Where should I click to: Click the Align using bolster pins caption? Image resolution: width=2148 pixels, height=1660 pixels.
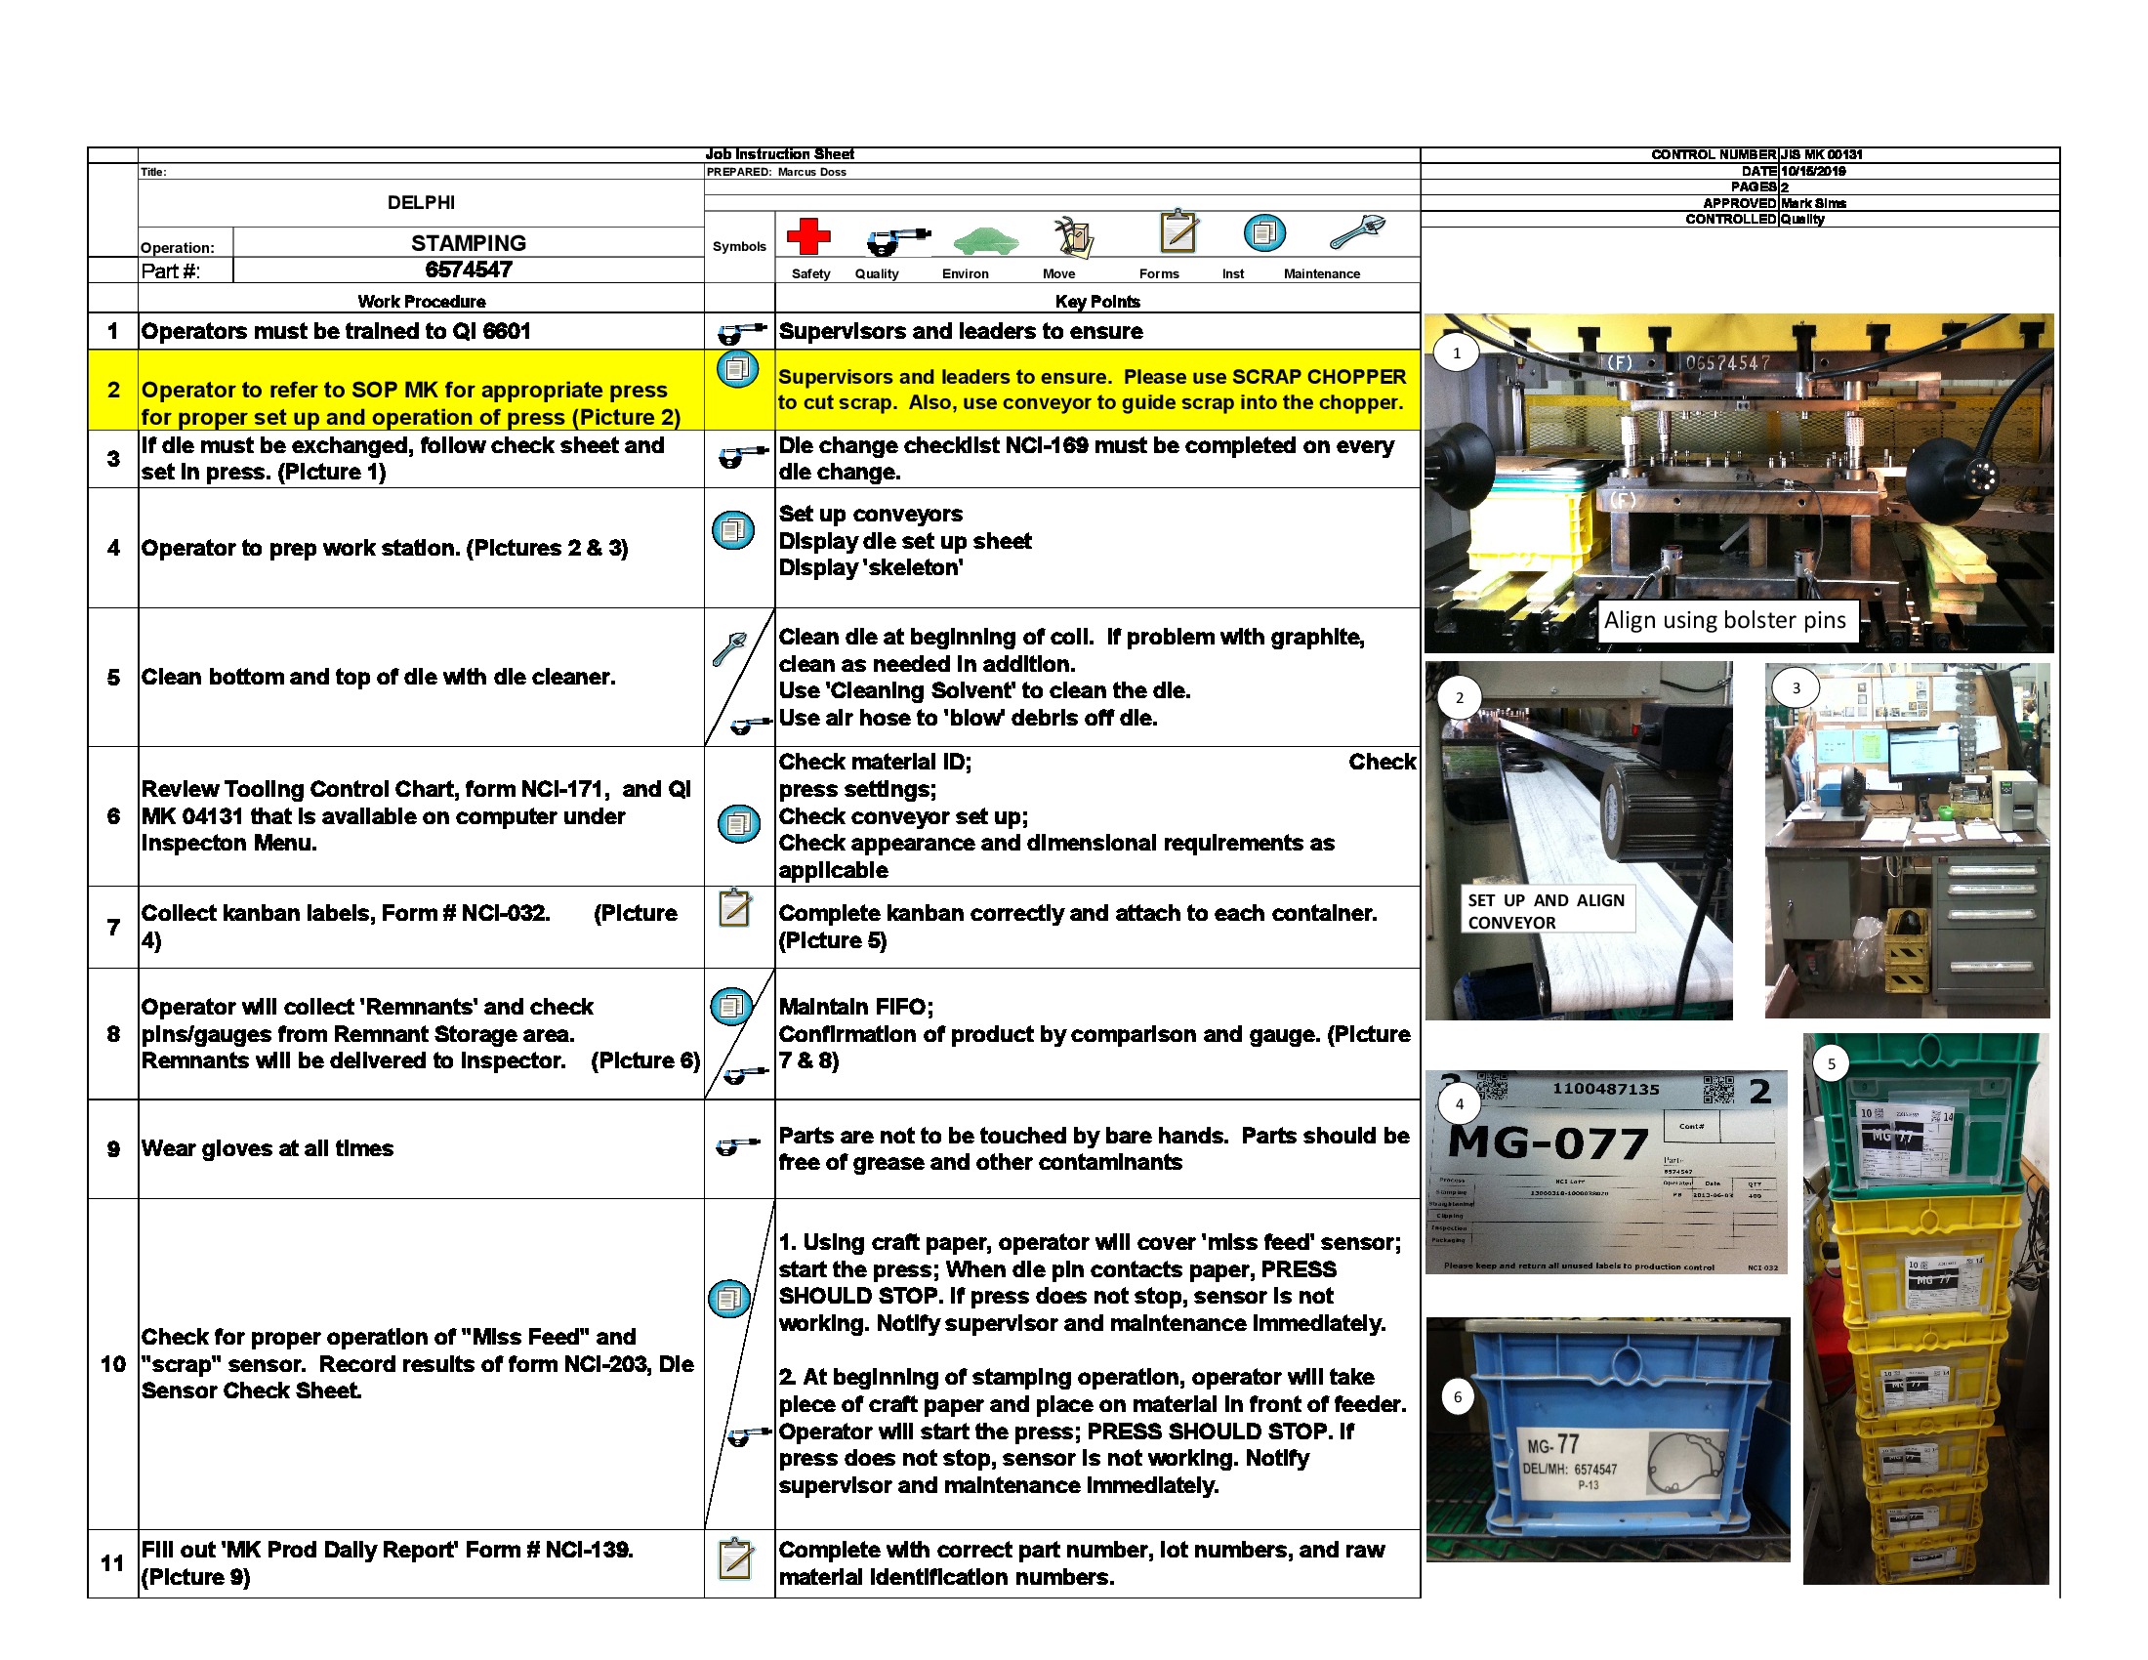pyautogui.click(x=1726, y=620)
